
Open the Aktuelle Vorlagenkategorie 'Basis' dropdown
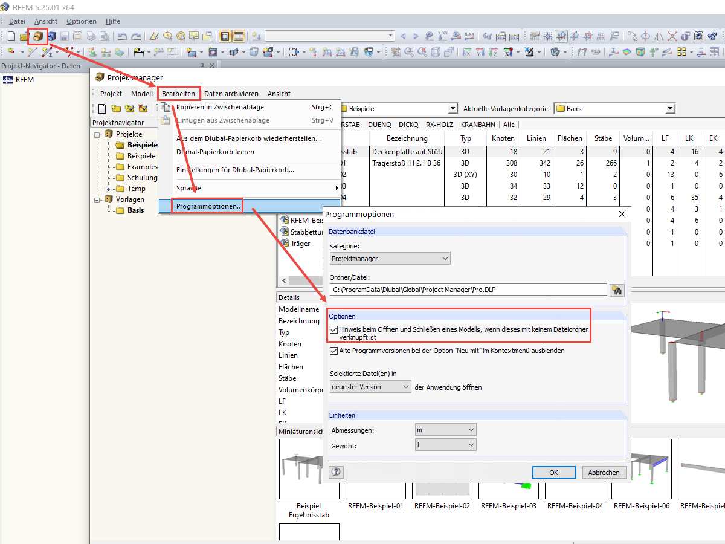pos(614,109)
